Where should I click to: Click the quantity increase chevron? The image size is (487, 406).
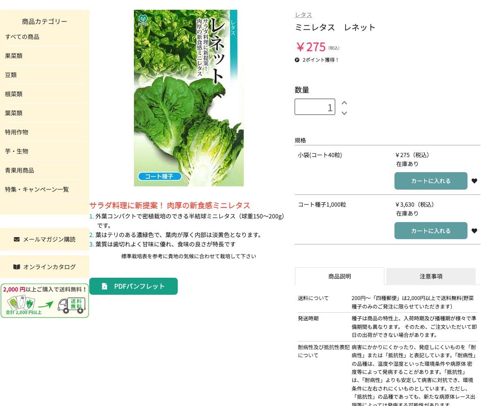pyautogui.click(x=344, y=103)
